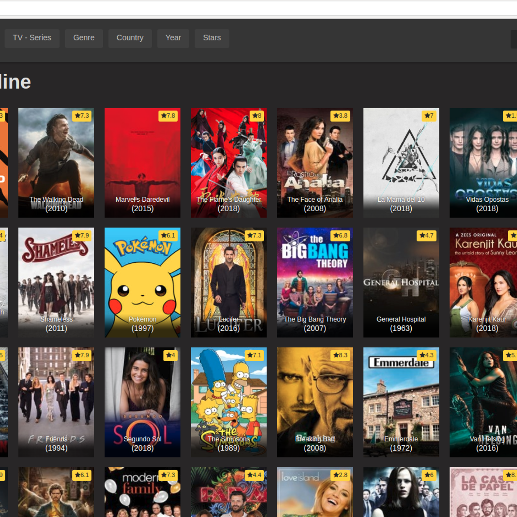517x517 pixels.
Task: Click the 7.3 star rating on Lucifer
Action: (x=254, y=236)
